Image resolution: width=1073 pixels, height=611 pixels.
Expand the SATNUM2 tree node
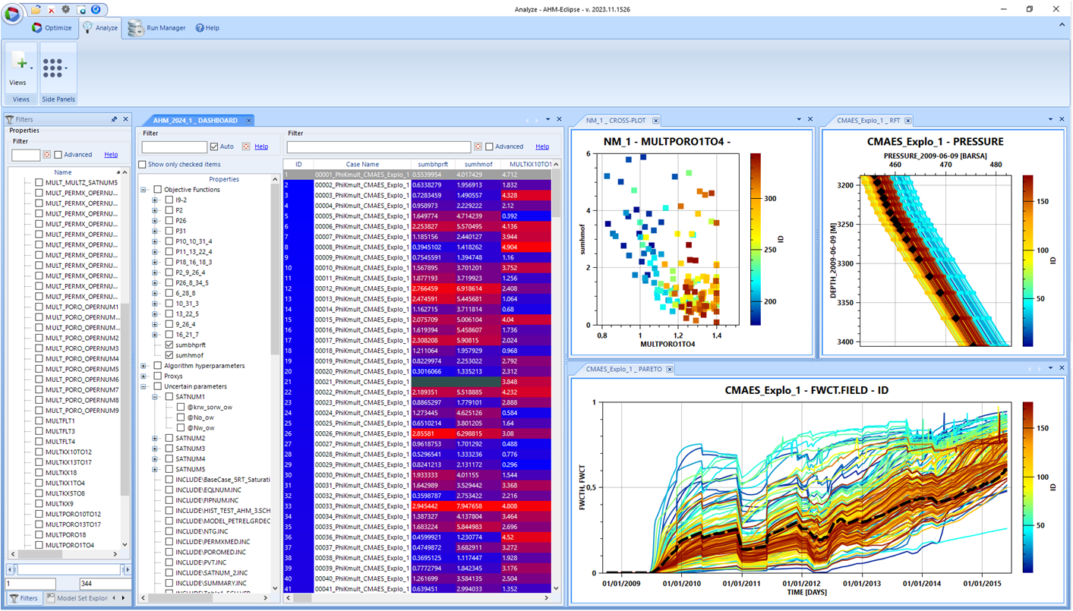pos(155,439)
